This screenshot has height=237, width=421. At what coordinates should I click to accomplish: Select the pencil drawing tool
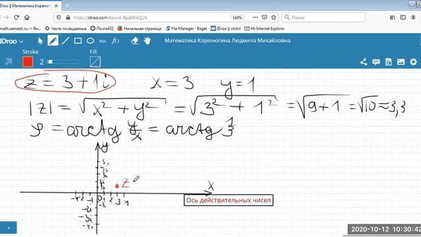(53, 41)
